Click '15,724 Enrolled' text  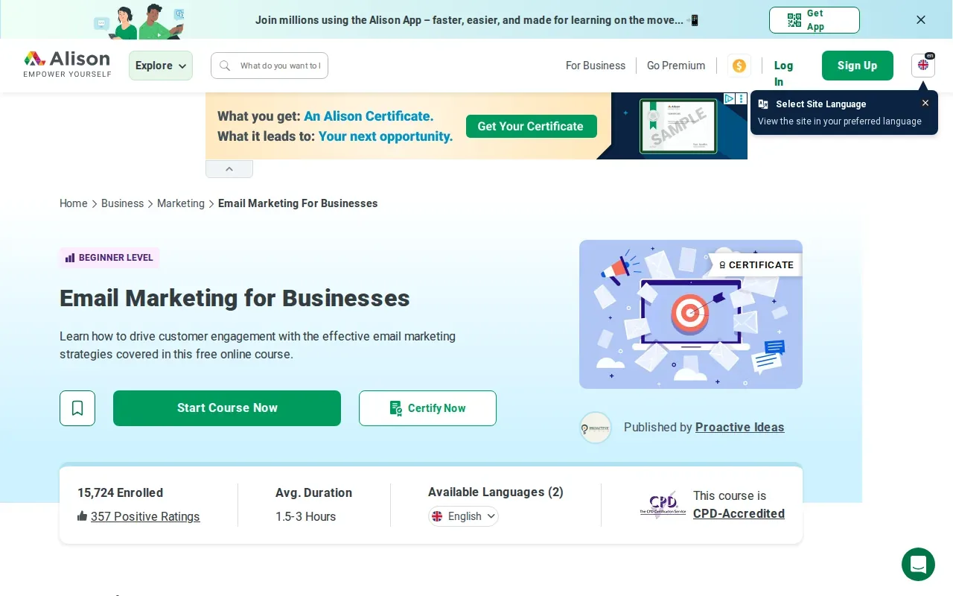coord(120,492)
